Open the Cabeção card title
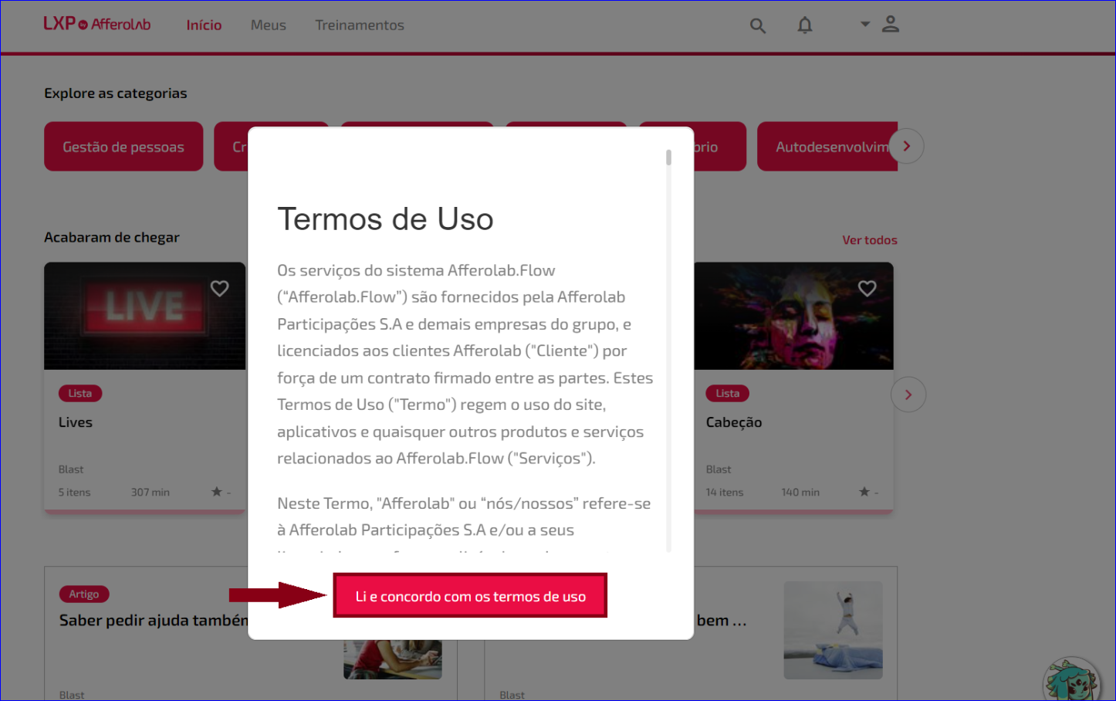The width and height of the screenshot is (1116, 701). [734, 422]
